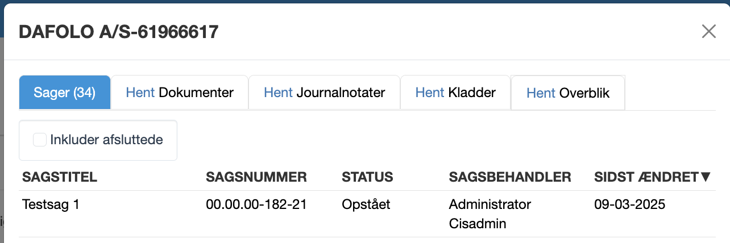Click the Opstået status cell
This screenshot has width=730, height=243.
coord(366,204)
